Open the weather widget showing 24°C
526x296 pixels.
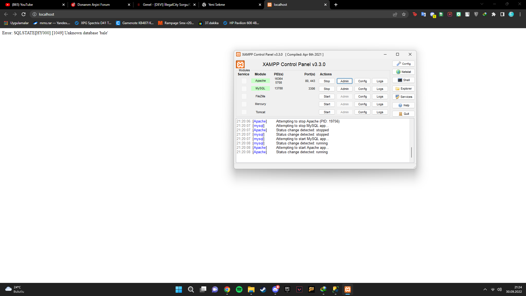coord(15,289)
